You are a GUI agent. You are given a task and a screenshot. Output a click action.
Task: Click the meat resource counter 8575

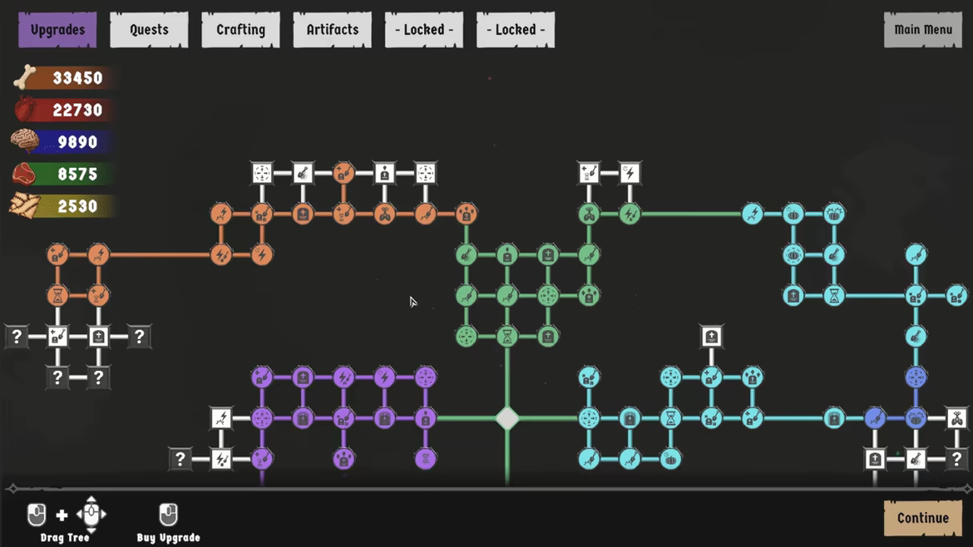64,175
